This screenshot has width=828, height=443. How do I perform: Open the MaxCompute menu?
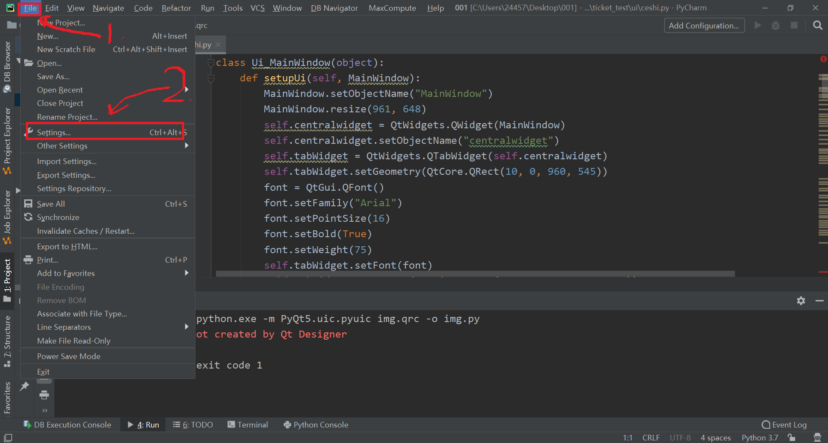[392, 8]
